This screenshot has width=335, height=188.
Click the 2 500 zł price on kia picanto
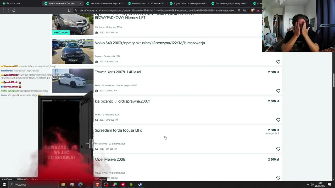tap(273, 101)
